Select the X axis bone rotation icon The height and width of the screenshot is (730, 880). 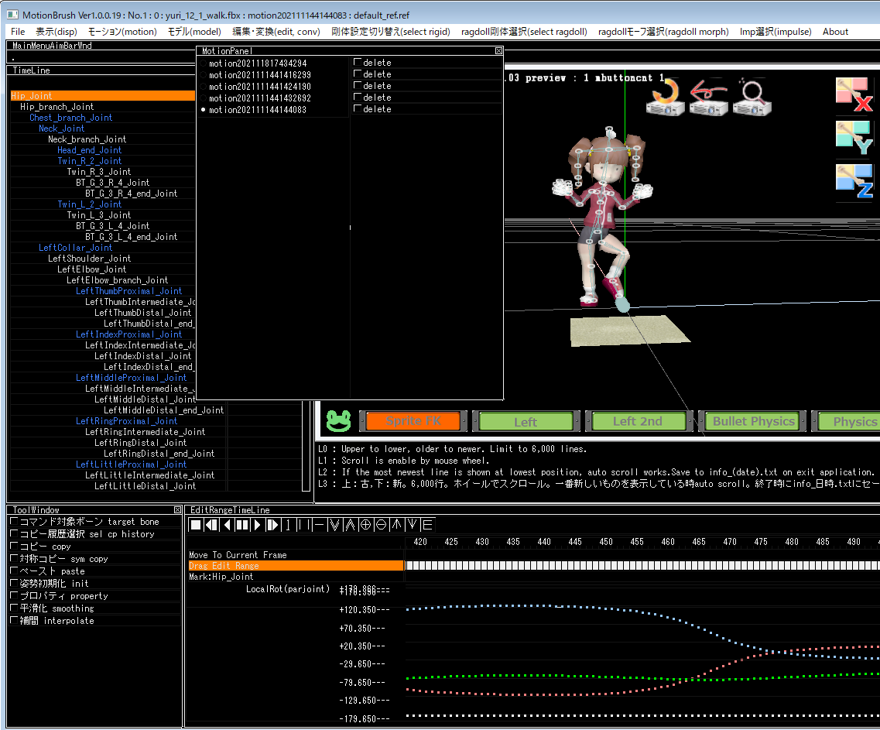click(x=854, y=96)
